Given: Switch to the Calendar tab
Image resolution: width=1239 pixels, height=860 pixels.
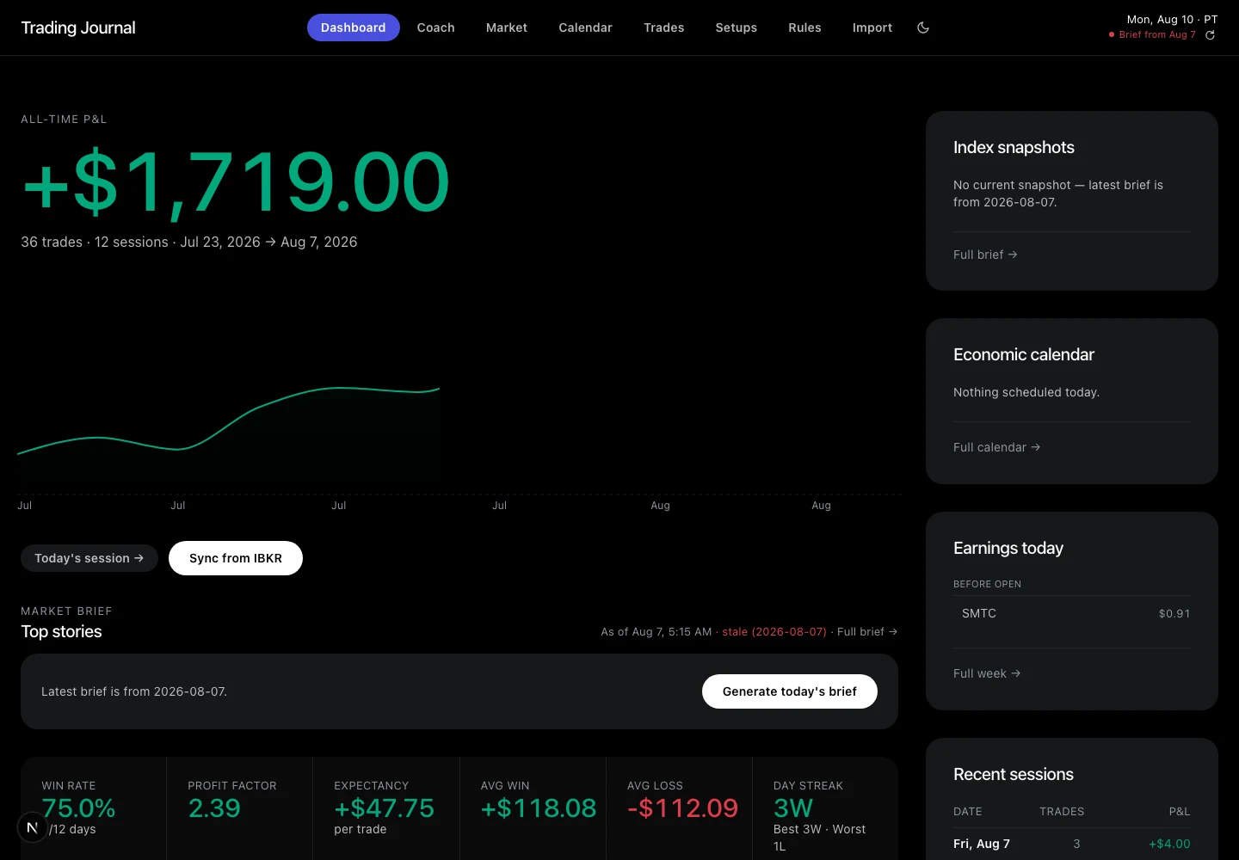Looking at the screenshot, I should point(586,28).
